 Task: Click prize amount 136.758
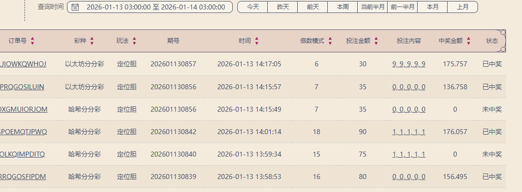tap(455, 87)
